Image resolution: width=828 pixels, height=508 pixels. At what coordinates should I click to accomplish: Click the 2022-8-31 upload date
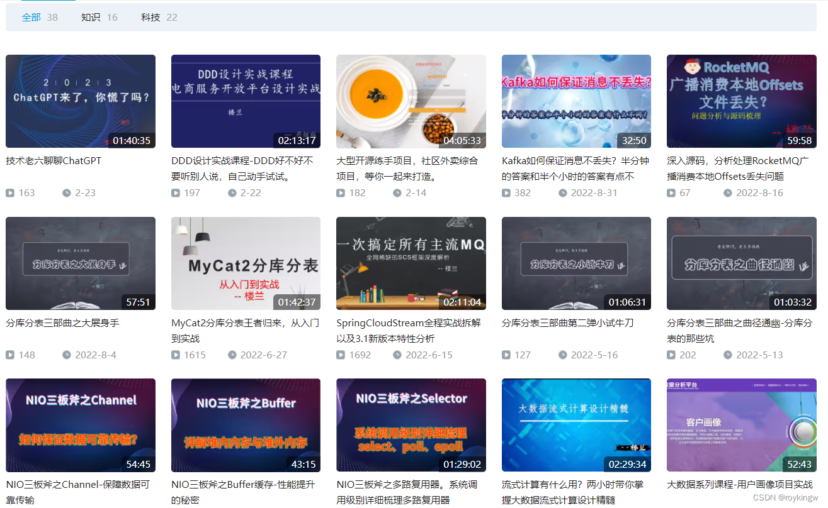tap(594, 193)
